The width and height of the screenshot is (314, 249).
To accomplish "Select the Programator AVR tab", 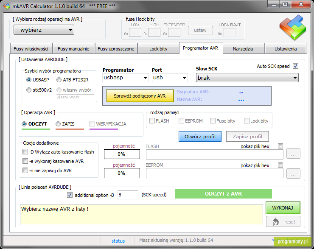I will click(201, 48).
